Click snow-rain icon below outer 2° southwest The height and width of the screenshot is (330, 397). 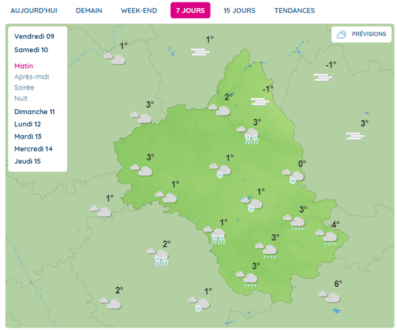click(x=158, y=257)
